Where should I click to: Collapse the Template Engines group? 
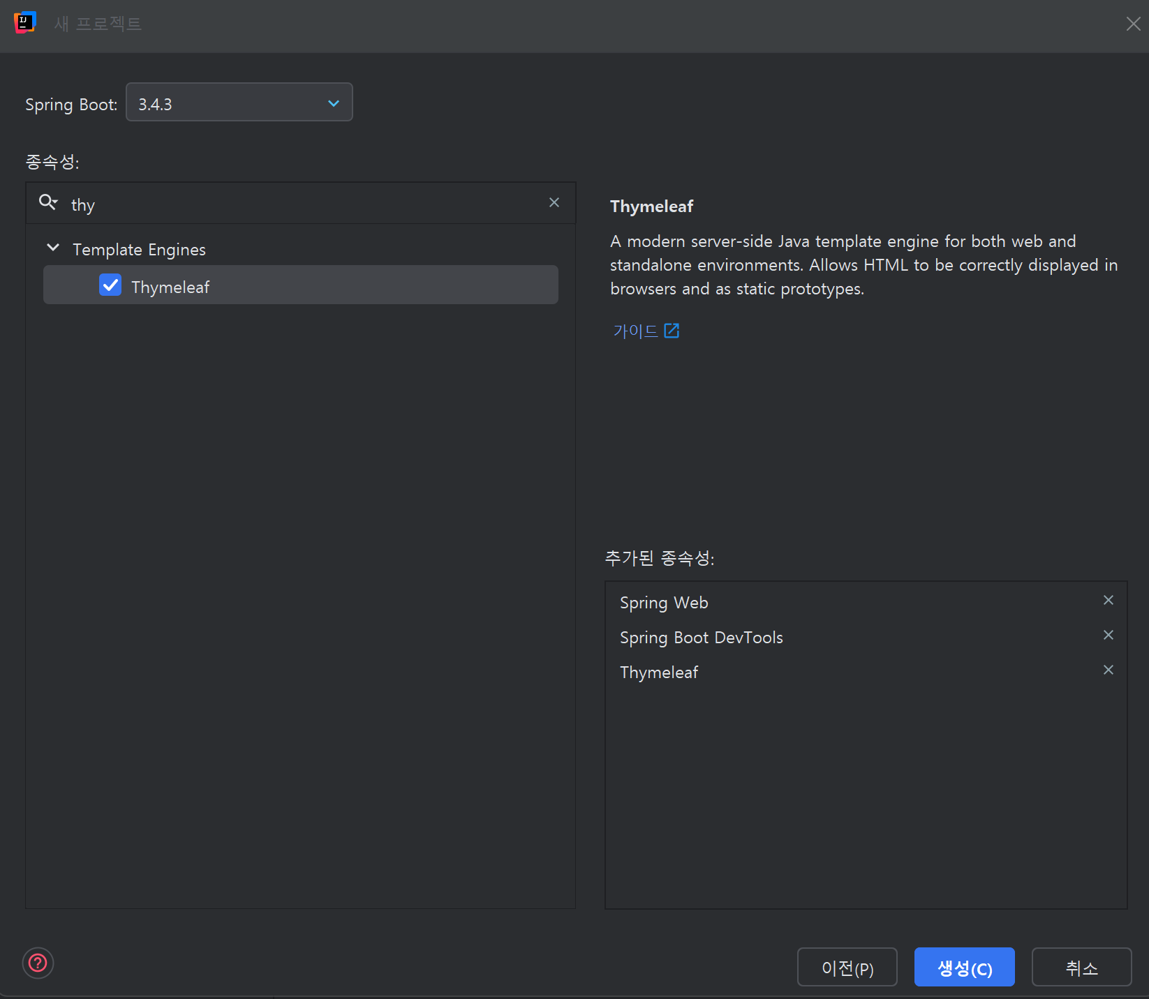click(53, 248)
